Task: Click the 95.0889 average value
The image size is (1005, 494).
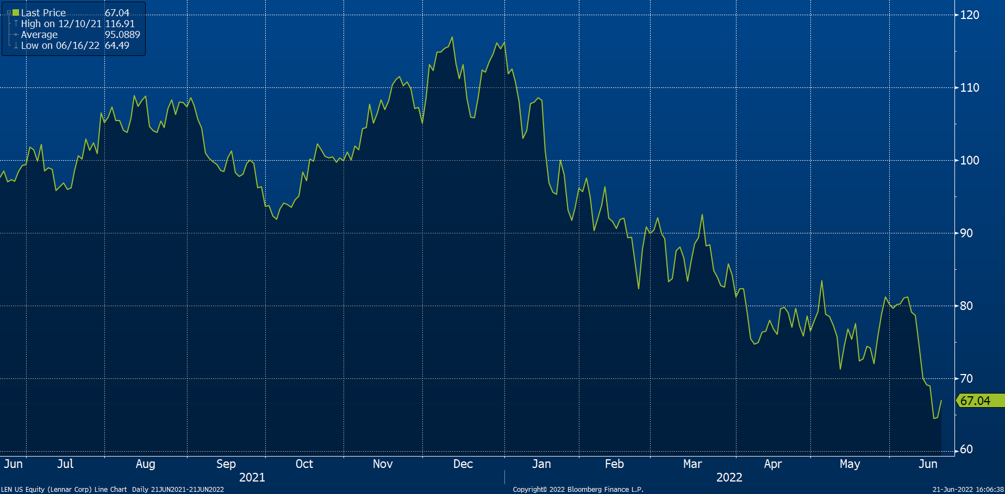Action: coord(122,35)
